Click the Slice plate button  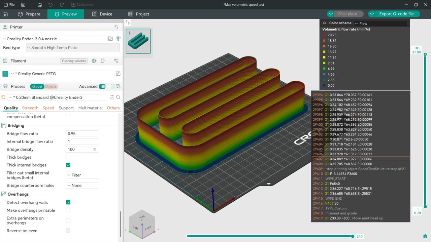coord(349,14)
